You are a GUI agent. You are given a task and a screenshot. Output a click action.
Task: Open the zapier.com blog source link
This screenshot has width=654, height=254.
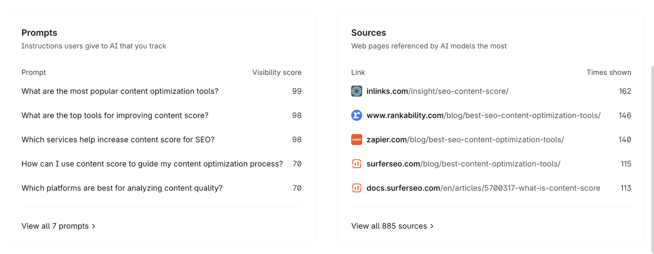465,140
